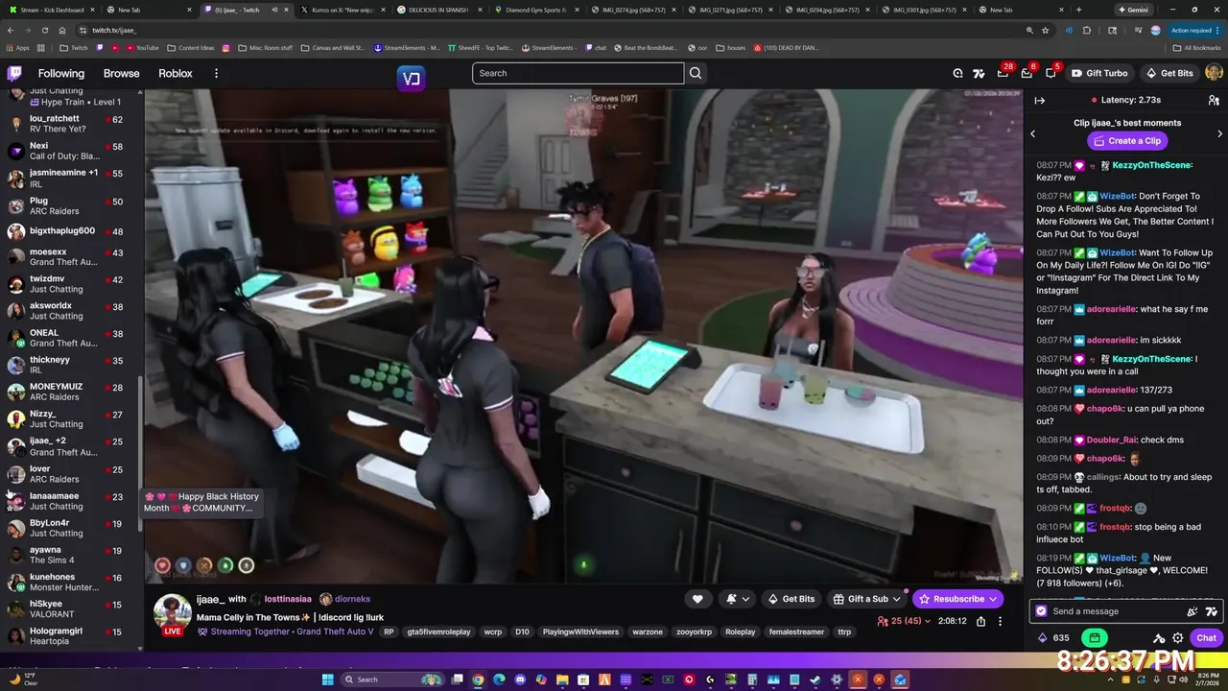The width and height of the screenshot is (1228, 691).
Task: Go to next chat banner with right chevron
Action: click(x=1219, y=133)
